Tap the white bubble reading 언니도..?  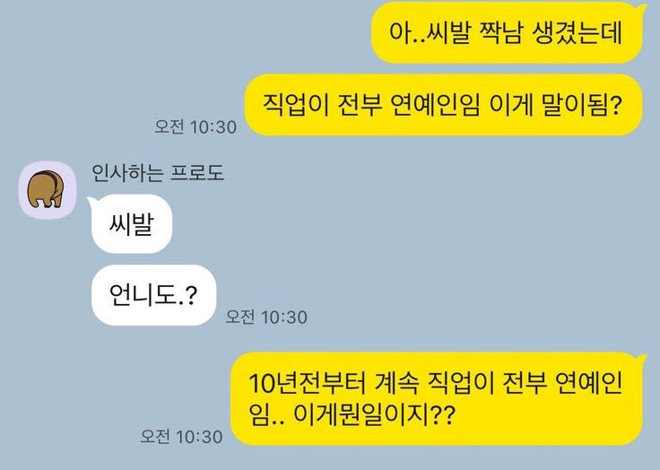(x=153, y=295)
